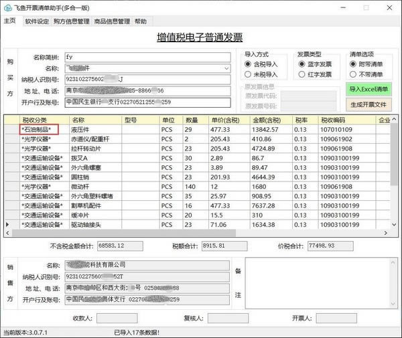Screen dimensions: 402x338
Task: Select the 含税导入 radio button
Action: pyautogui.click(x=248, y=64)
